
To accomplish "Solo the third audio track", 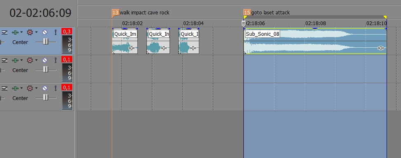I will click(x=56, y=88).
